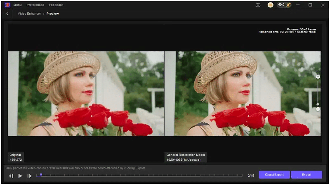This screenshot has width=330, height=185.
Task: Click the Export button
Action: pos(306,175)
